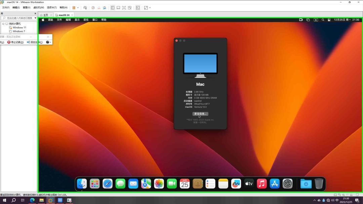Toggle the tab thumbnail bar in VMware
363x204 pixels.
(118, 7)
